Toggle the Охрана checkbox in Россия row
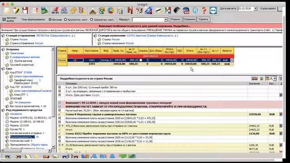 coord(141,60)
